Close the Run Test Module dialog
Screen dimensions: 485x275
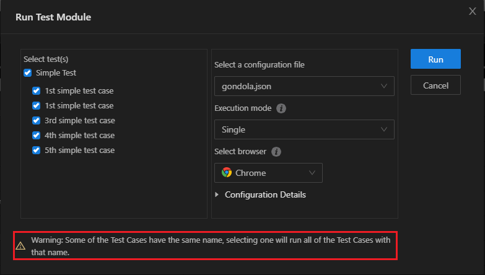tap(473, 11)
